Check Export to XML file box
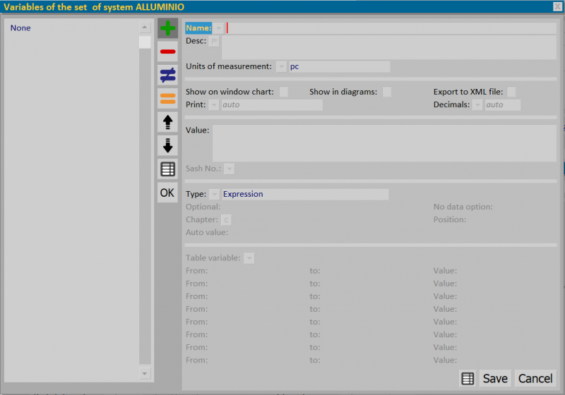Viewport: 565px width, 395px height. click(511, 92)
